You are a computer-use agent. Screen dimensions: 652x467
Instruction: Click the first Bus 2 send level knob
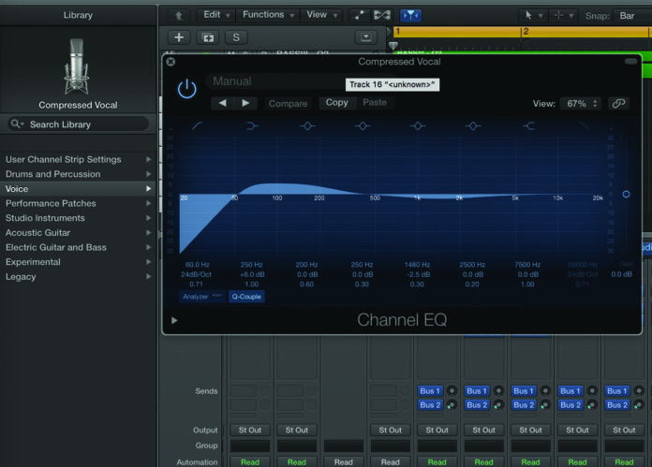coord(452,405)
